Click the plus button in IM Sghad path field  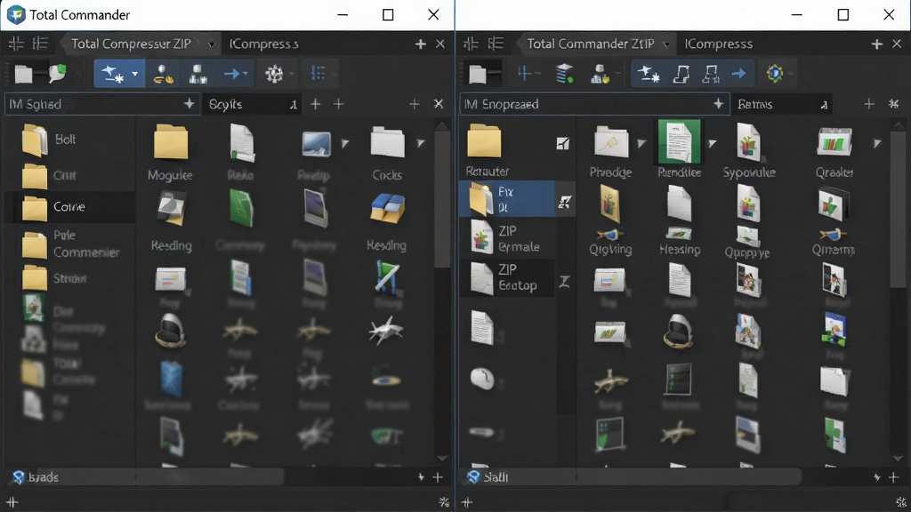[189, 103]
